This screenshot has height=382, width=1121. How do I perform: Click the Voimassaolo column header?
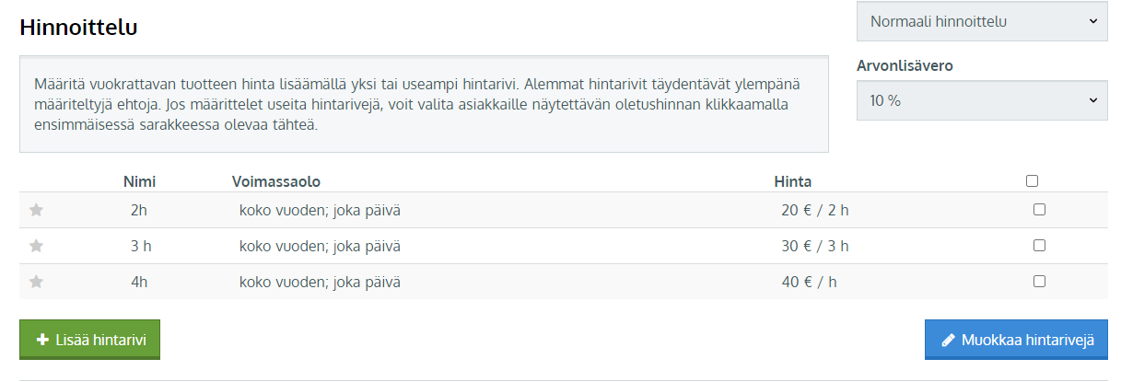coord(276,181)
